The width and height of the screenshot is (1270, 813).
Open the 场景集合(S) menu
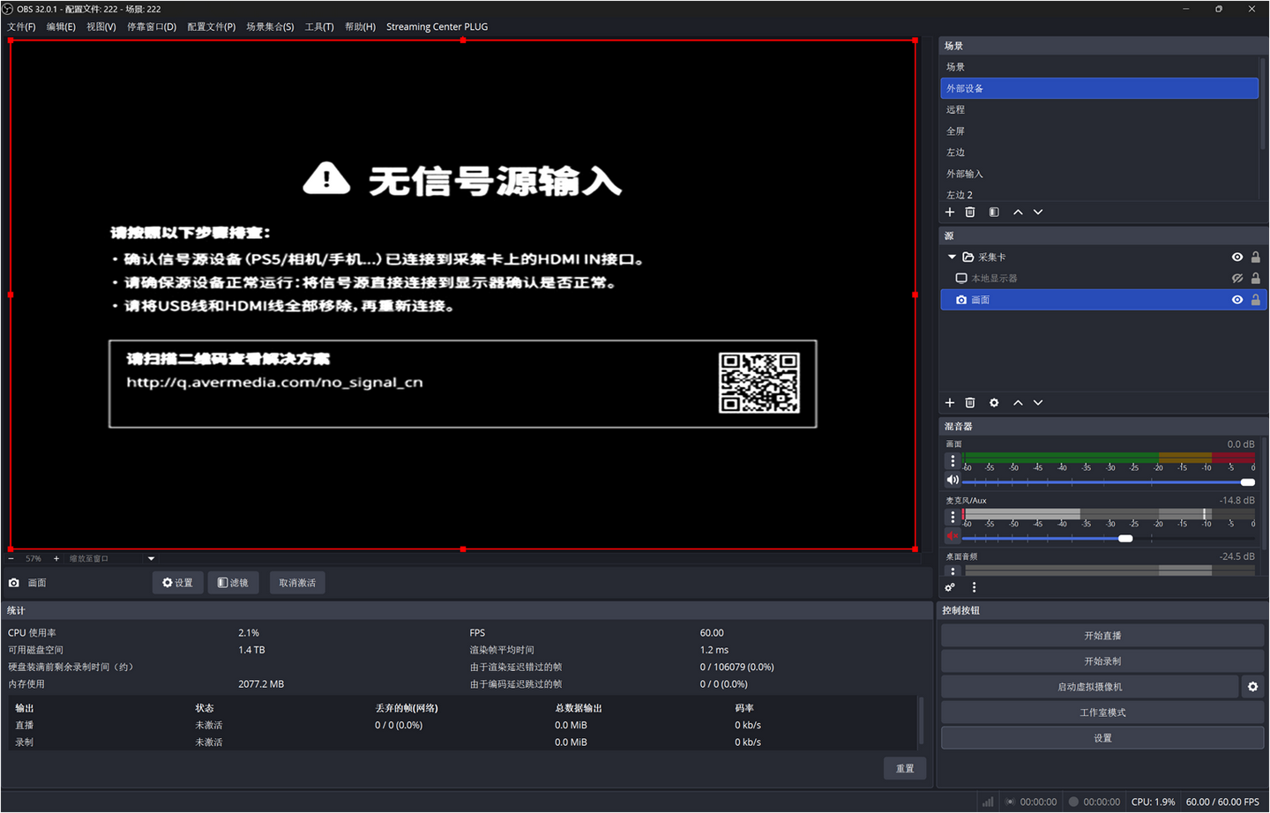pos(270,26)
